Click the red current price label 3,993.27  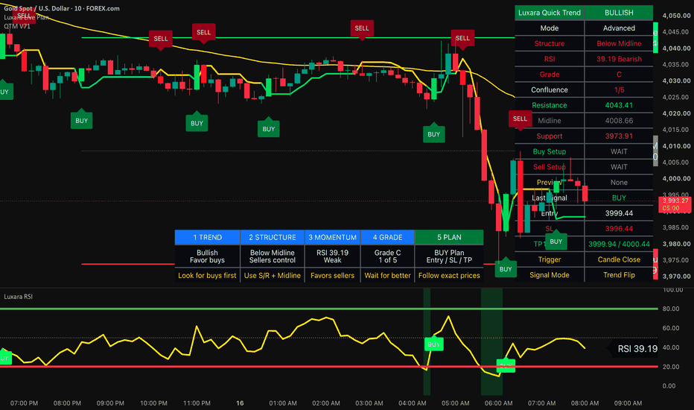[x=675, y=204]
